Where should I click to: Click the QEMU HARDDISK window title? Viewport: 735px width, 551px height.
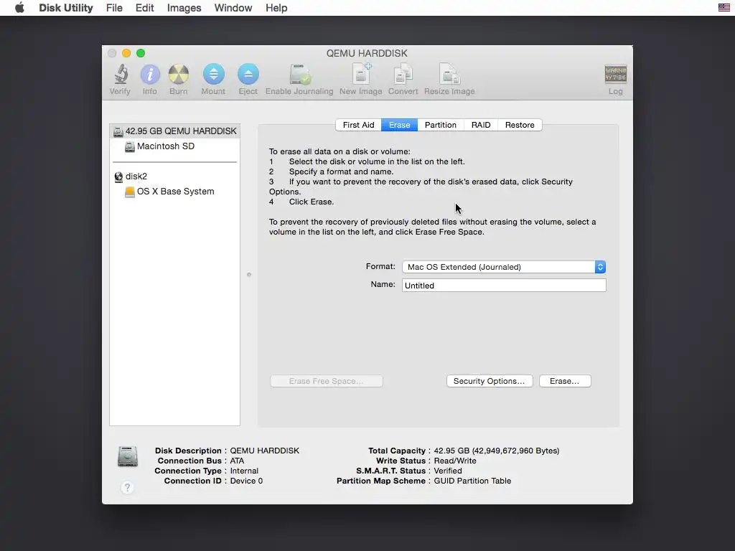367,53
